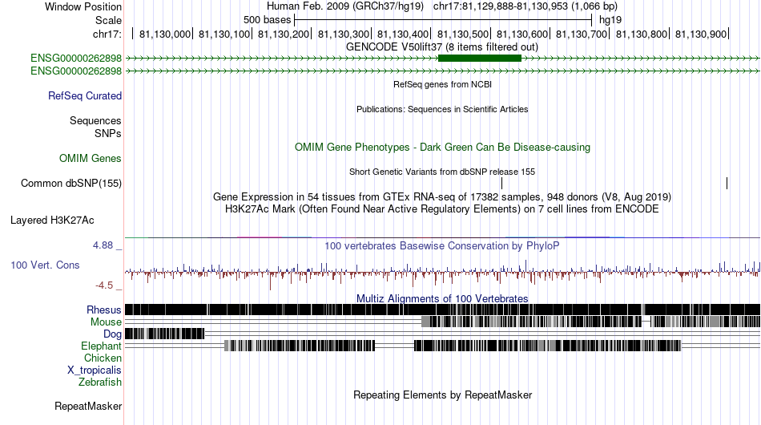
Task: Select the Common dbSNP(155) track label
Action: 71,183
